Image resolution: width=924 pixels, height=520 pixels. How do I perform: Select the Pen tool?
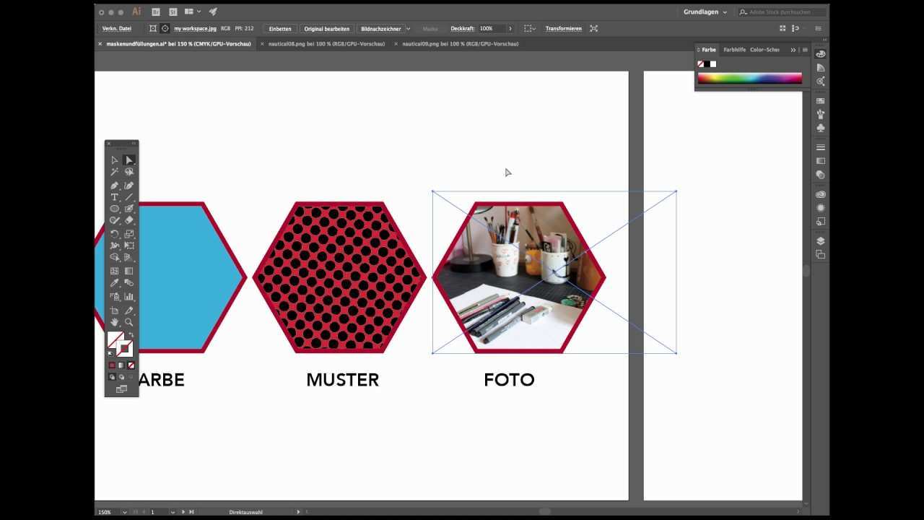point(114,186)
